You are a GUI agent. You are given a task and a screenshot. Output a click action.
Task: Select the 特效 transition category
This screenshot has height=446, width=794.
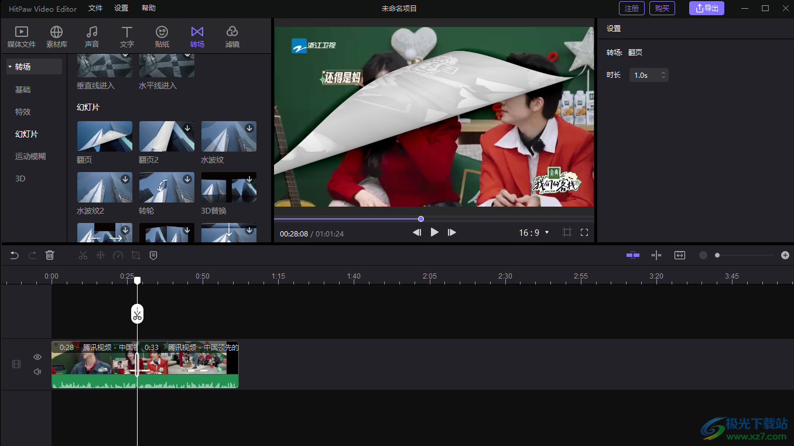point(23,112)
